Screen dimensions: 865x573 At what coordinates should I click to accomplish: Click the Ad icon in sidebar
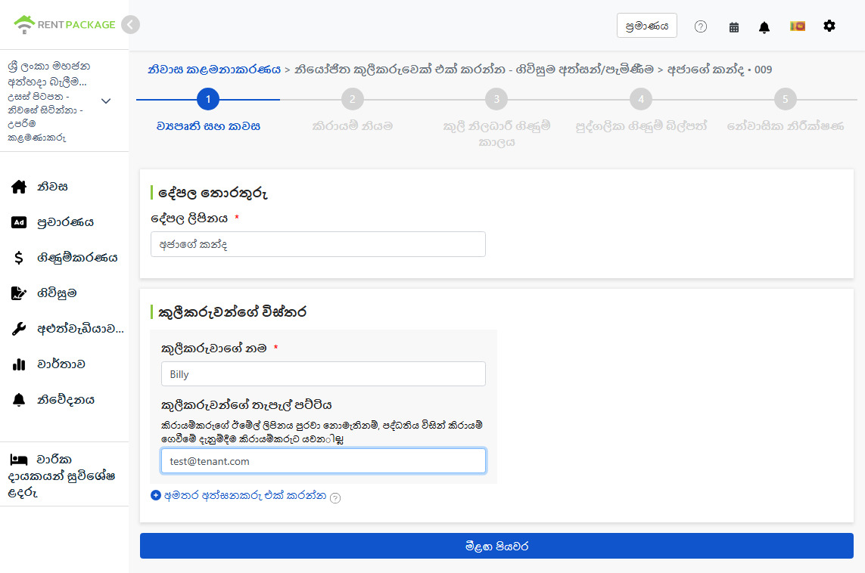(x=19, y=222)
